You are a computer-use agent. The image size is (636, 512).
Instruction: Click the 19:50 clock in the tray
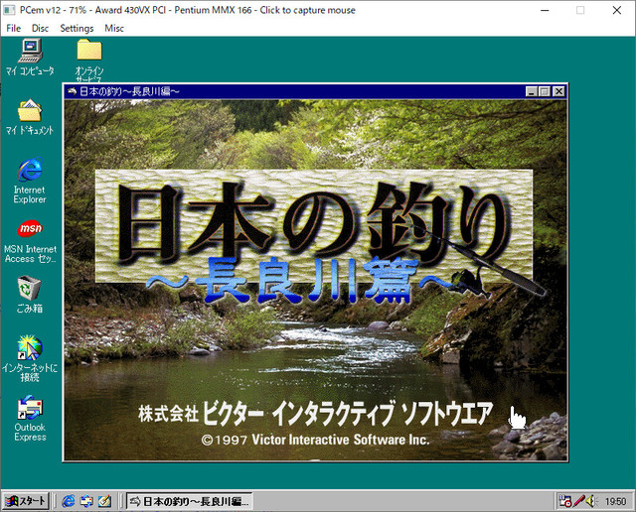pos(615,501)
